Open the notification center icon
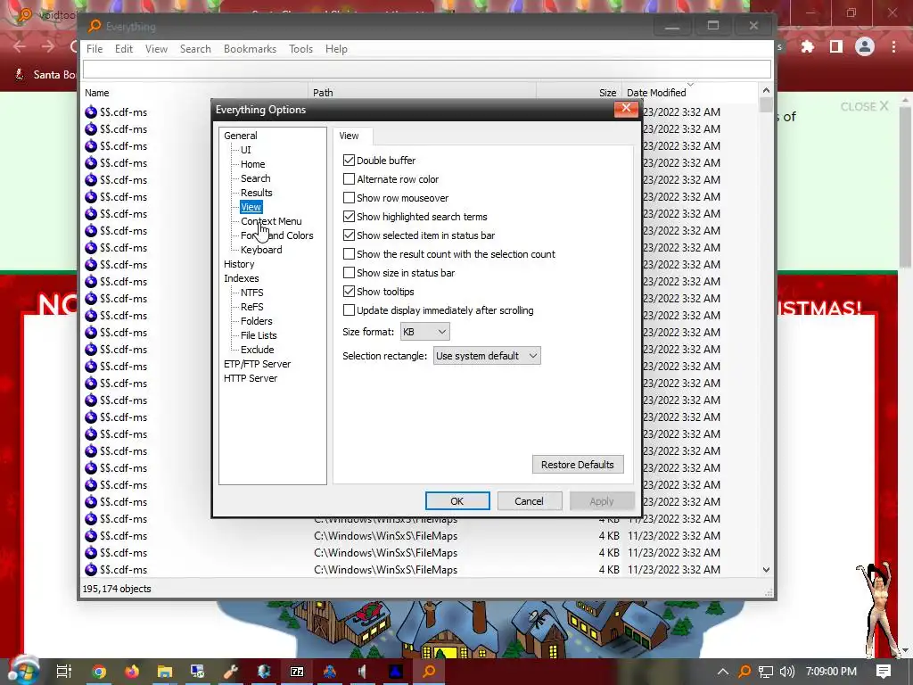This screenshot has height=685, width=913. pos(884,672)
